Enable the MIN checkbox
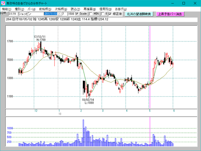This screenshot has height=151, width=201. (x=91, y=14)
